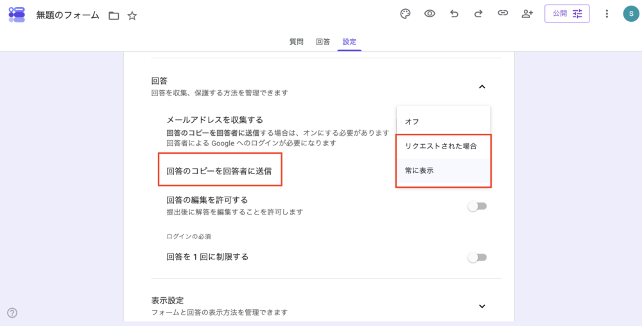
Task: Click the 表示設定 section heading
Action: pos(168,300)
